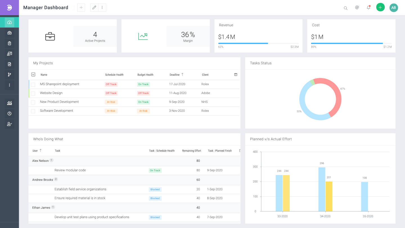The image size is (405, 228).
Task: Click the Budget Health column header
Action: pyautogui.click(x=145, y=75)
